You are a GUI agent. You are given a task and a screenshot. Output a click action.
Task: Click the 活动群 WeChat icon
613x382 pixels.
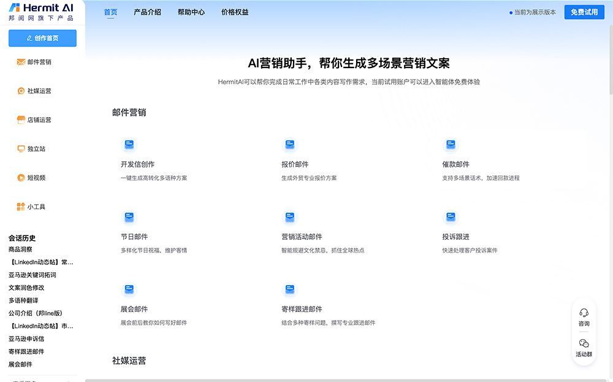pos(584,343)
